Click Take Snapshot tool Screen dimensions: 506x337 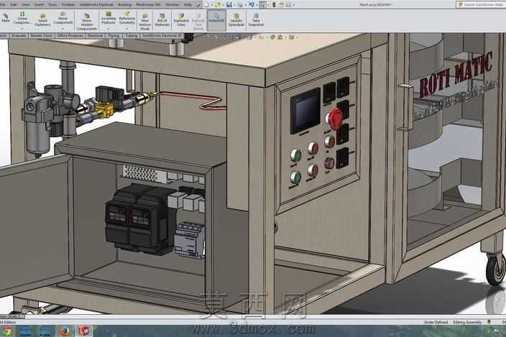tap(256, 20)
